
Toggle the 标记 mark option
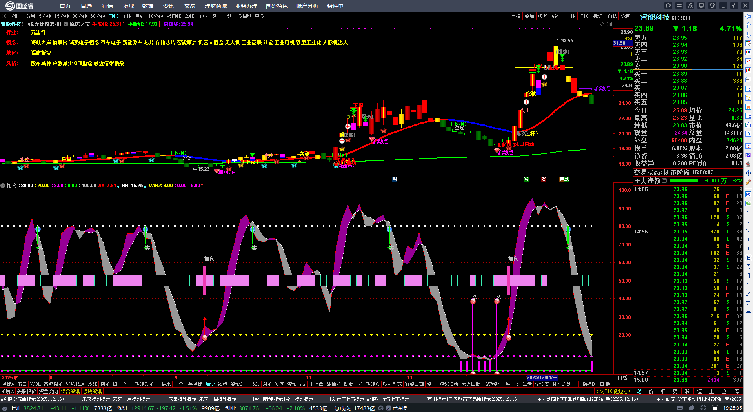(x=598, y=16)
